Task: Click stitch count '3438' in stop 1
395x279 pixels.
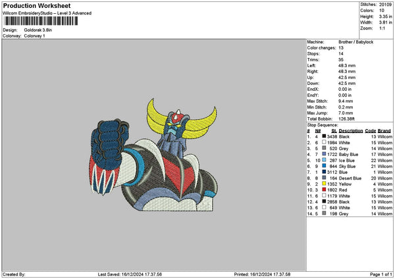Action: [x=332, y=136]
